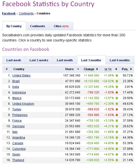Click the red down arrow in Philippines row
Viewport: 137px width, 165px height.
pyautogui.click(x=117, y=115)
